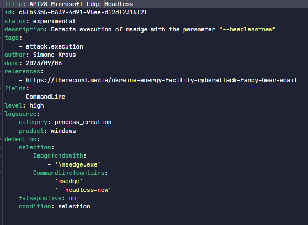Click the title value 'APT28 Microsoft Edge Headless'

point(81,4)
